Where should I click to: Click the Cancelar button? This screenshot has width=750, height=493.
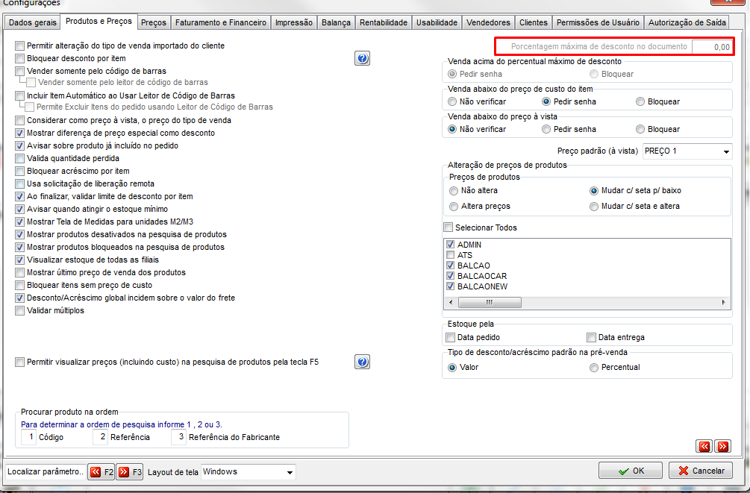click(700, 471)
